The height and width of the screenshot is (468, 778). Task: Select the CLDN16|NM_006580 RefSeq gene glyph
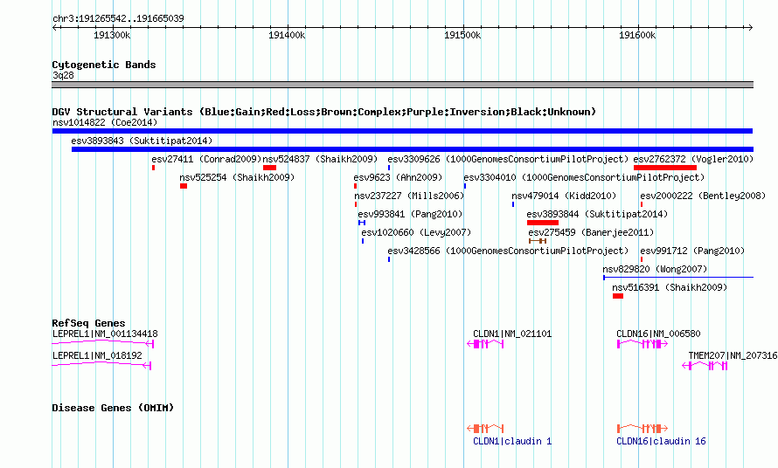642,344
